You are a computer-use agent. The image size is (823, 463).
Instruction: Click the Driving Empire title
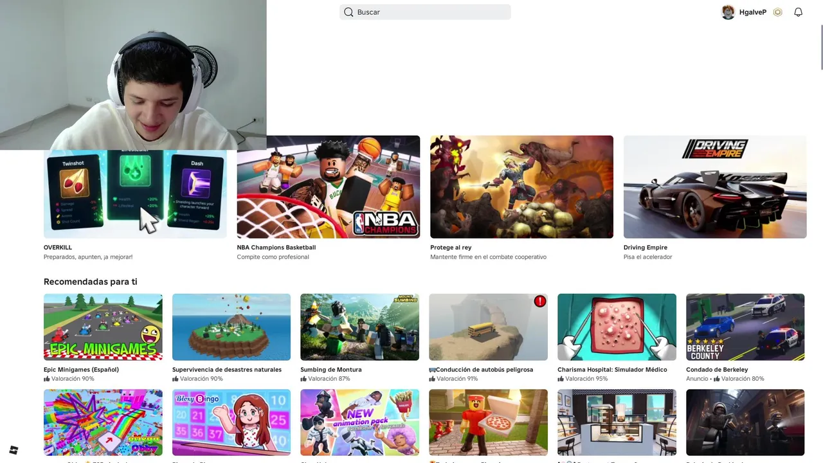click(x=646, y=248)
